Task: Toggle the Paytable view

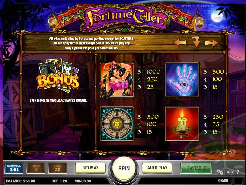Action: (x=196, y=168)
